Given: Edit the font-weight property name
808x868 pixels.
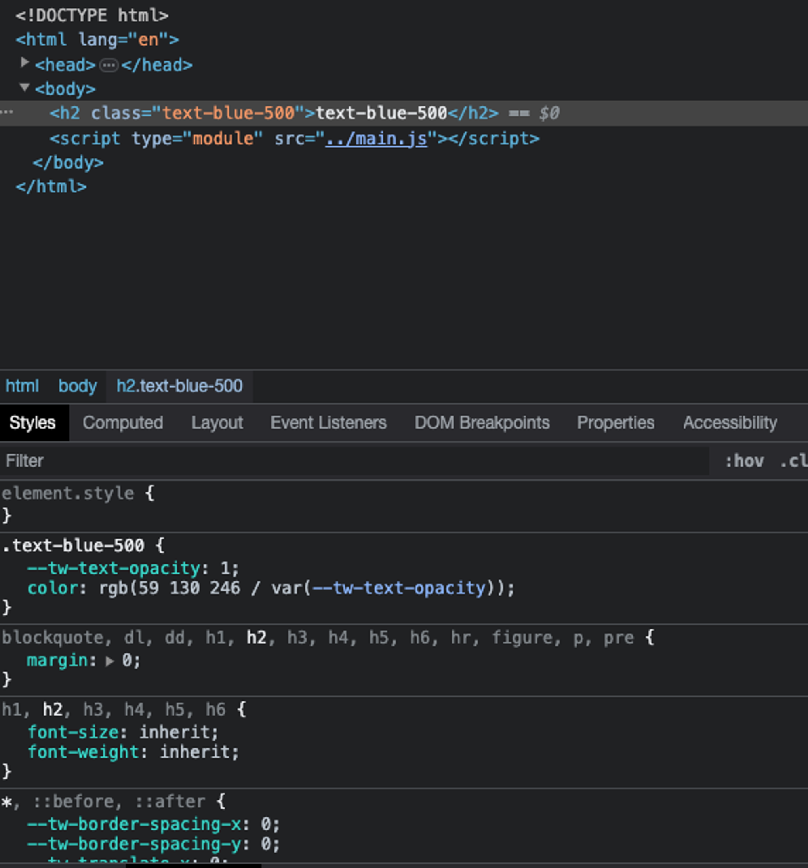Looking at the screenshot, I should click(x=83, y=752).
